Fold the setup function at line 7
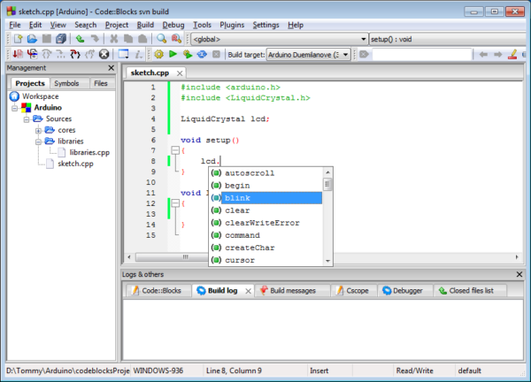Image resolution: width=531 pixels, height=382 pixels. 175,150
